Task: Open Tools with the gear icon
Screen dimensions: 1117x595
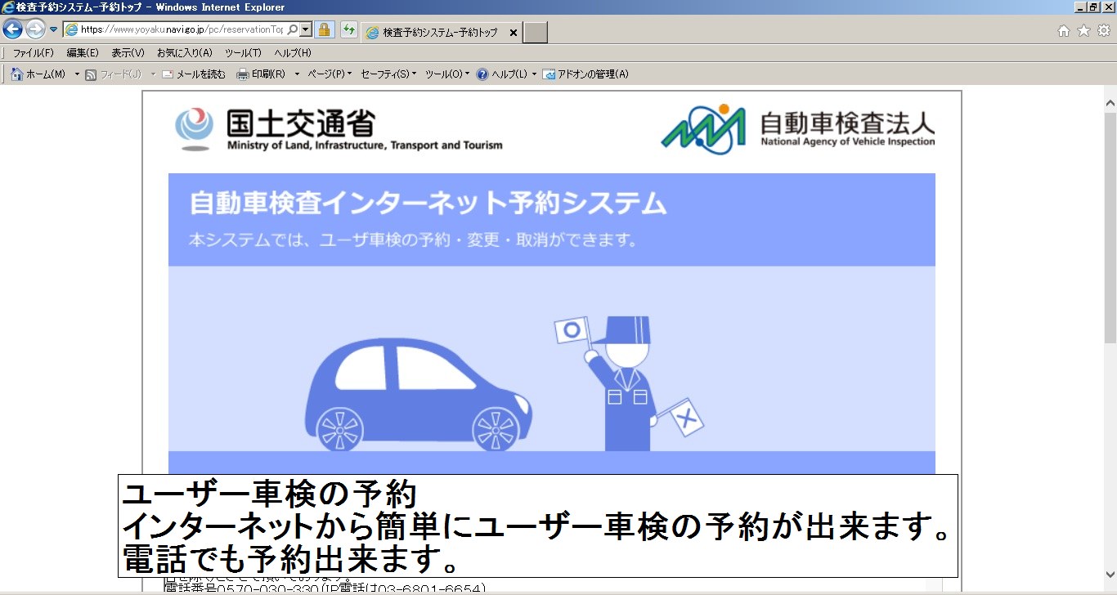Action: coord(1104,31)
